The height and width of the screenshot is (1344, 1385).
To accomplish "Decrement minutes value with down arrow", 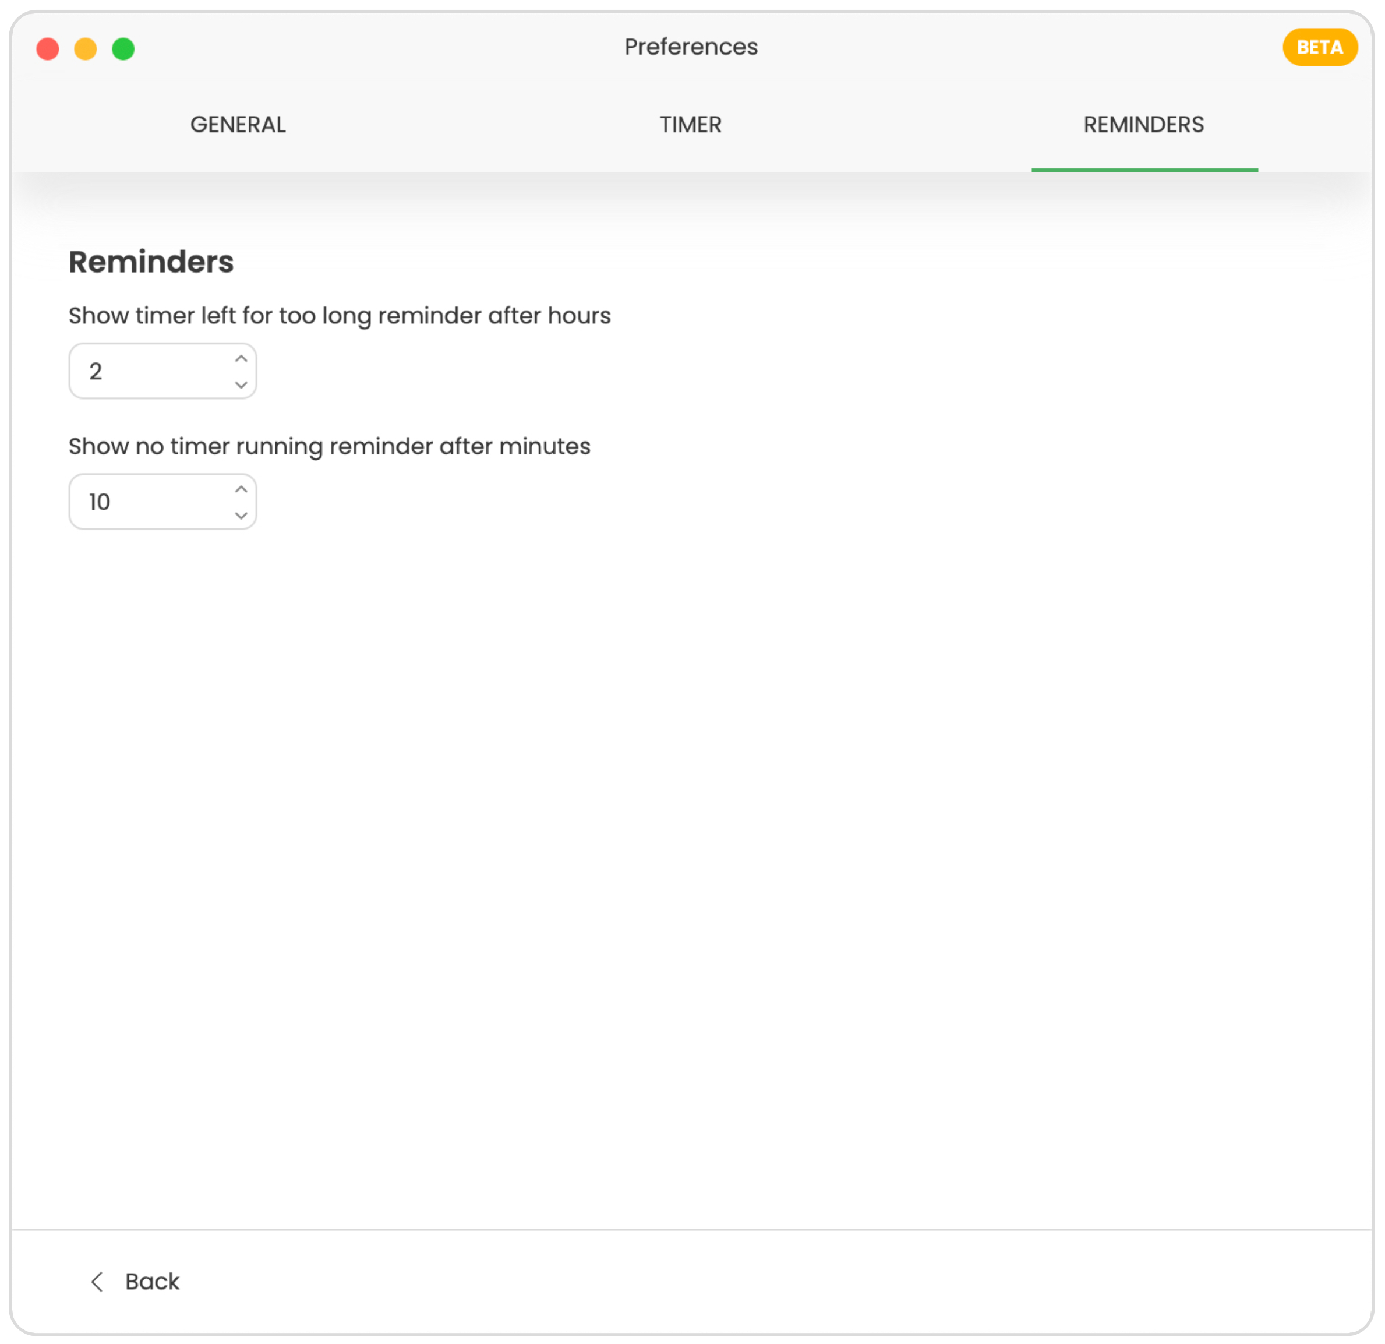I will point(241,516).
